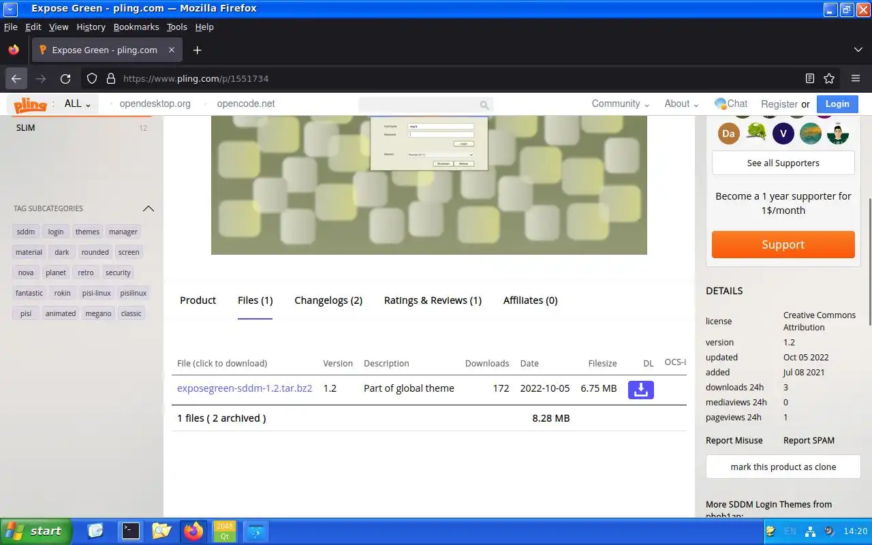Screen dimensions: 872x545
Task: Click the list all tabs chevron
Action: pos(858,50)
